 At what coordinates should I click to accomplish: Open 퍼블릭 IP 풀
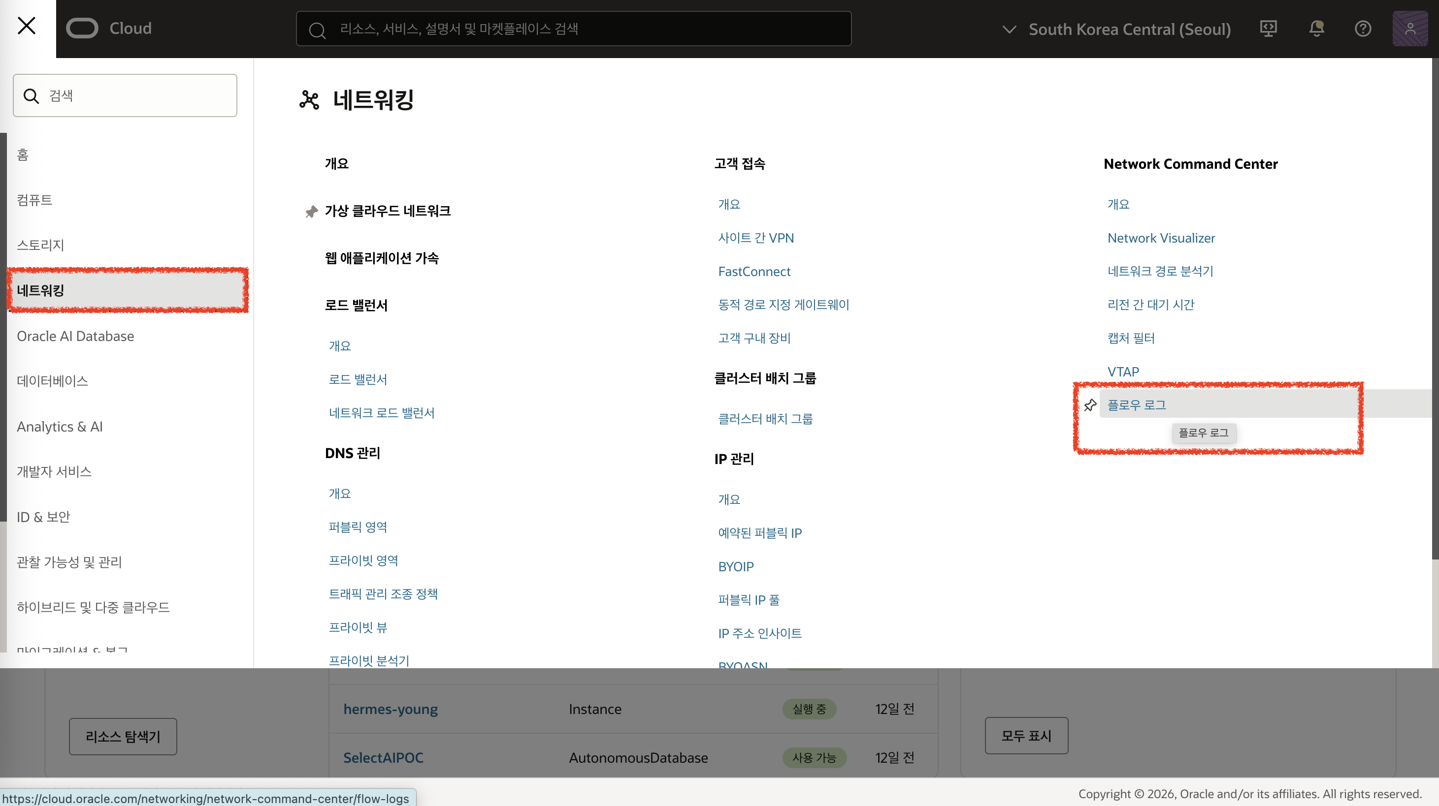coord(749,600)
